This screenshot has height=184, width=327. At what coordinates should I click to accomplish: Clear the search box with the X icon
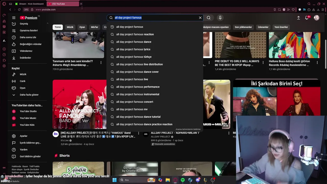(x=200, y=18)
